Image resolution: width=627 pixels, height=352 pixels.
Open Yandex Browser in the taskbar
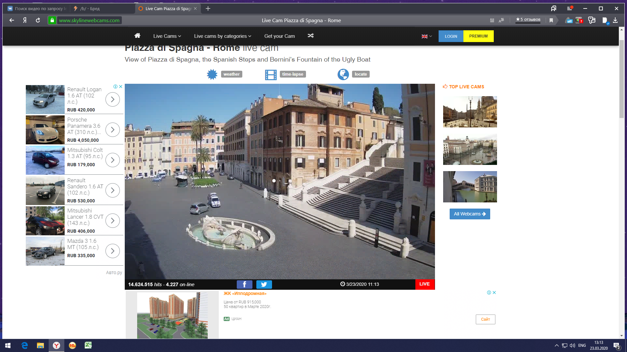[x=56, y=345]
